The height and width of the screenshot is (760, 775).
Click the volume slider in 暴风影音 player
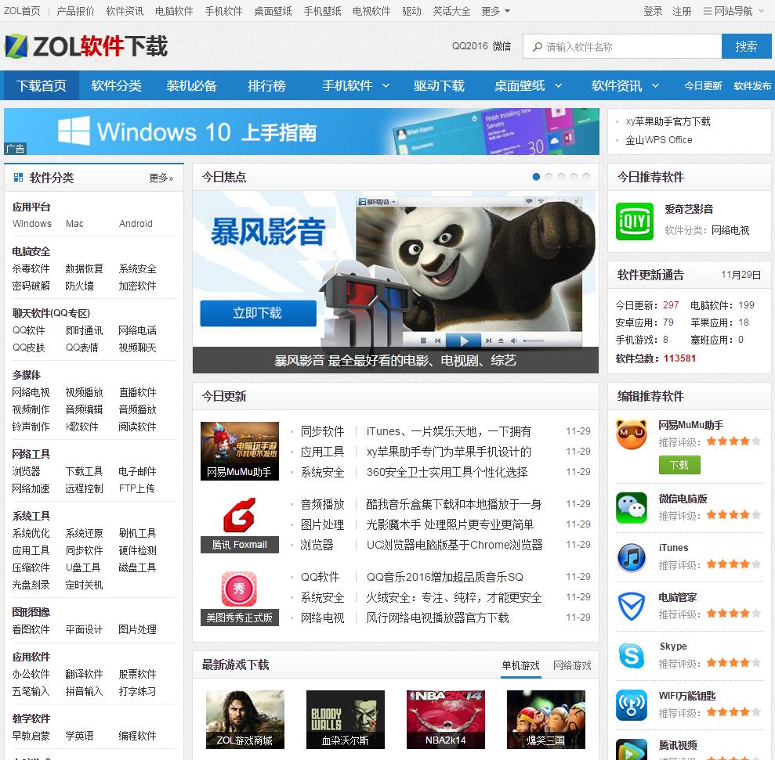click(x=534, y=340)
